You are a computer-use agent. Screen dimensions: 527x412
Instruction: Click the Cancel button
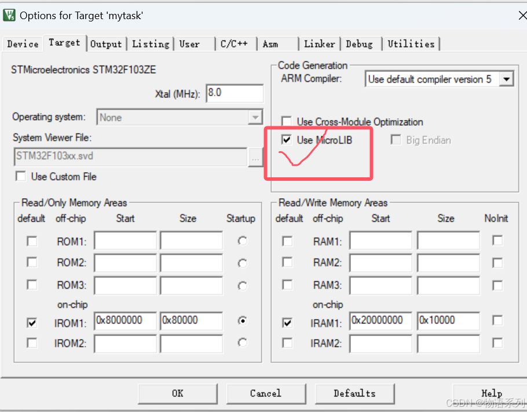click(266, 393)
